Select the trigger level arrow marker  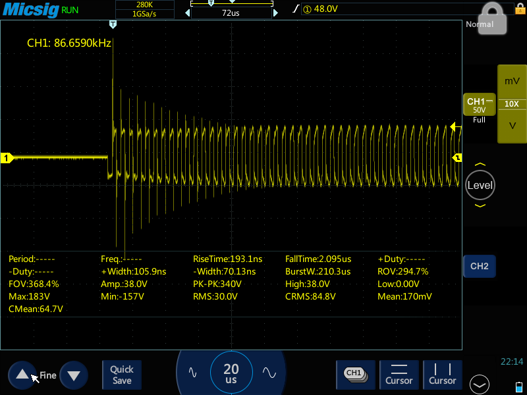455,126
